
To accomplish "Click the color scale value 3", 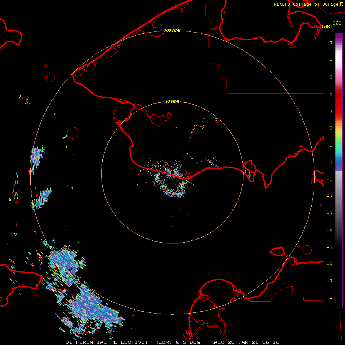I will point(331,111).
